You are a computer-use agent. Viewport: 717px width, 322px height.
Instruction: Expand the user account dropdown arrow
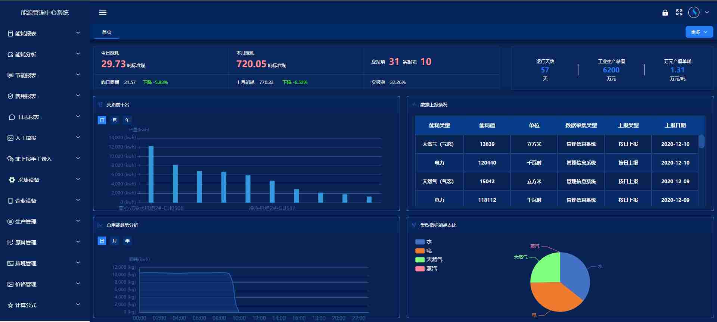[707, 12]
